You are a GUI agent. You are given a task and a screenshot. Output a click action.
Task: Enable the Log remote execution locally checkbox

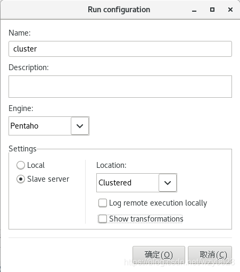(103, 203)
